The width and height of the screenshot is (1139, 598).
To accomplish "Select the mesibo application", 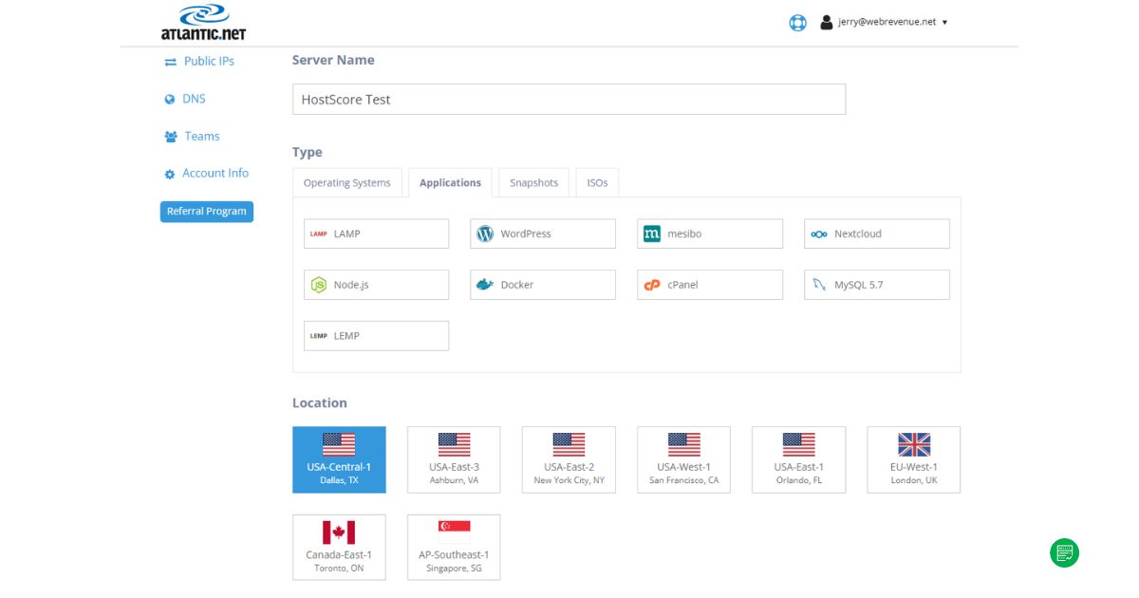I will 710,234.
